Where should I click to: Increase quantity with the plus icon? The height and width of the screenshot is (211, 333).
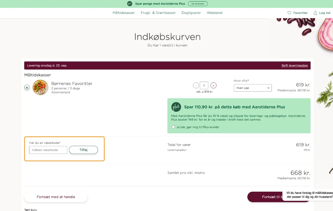click(x=213, y=86)
